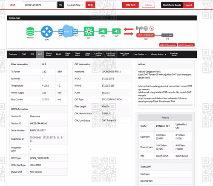Select the Metro AKSES switch icon
Screen dimensions: 213x186
75,31
